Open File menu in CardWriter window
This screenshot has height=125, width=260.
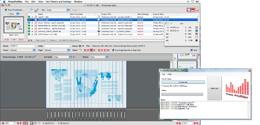click(164, 74)
